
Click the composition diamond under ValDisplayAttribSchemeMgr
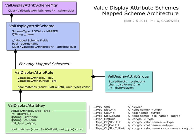click(x=11, y=15)
